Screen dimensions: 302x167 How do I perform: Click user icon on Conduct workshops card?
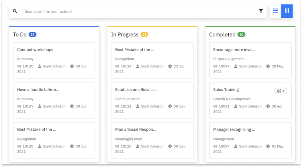pyautogui.click(x=39, y=66)
